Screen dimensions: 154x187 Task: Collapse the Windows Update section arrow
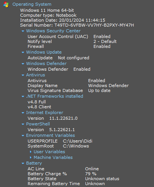(23, 52)
